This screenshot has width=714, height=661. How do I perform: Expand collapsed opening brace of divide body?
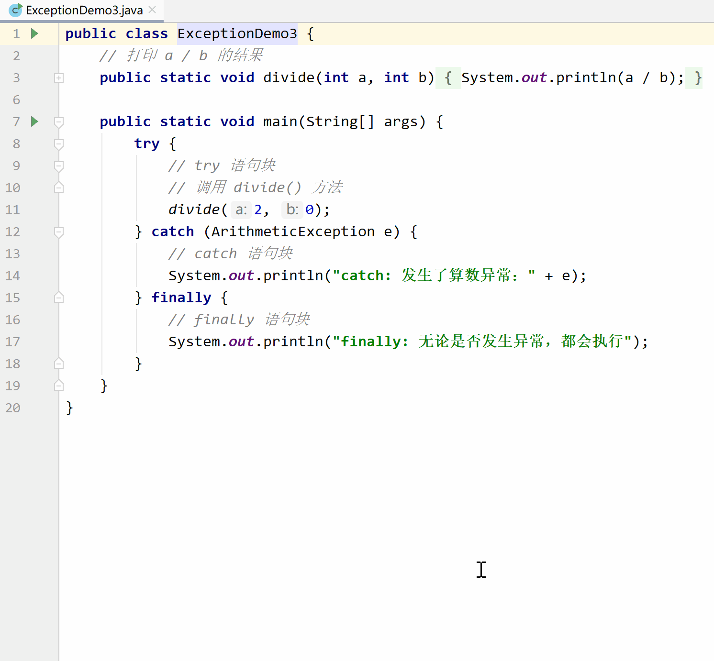click(448, 77)
